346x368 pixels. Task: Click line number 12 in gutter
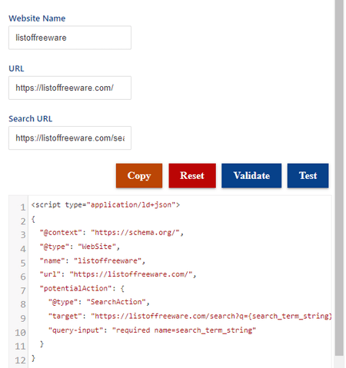20,360
